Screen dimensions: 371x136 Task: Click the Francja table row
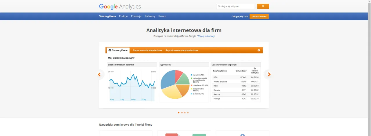[236, 99]
